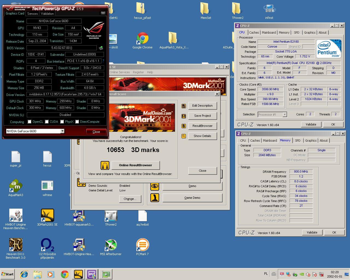The width and height of the screenshot is (350, 280).
Task: Click the Driver Version field in GPU-Z
Action: point(65,95)
